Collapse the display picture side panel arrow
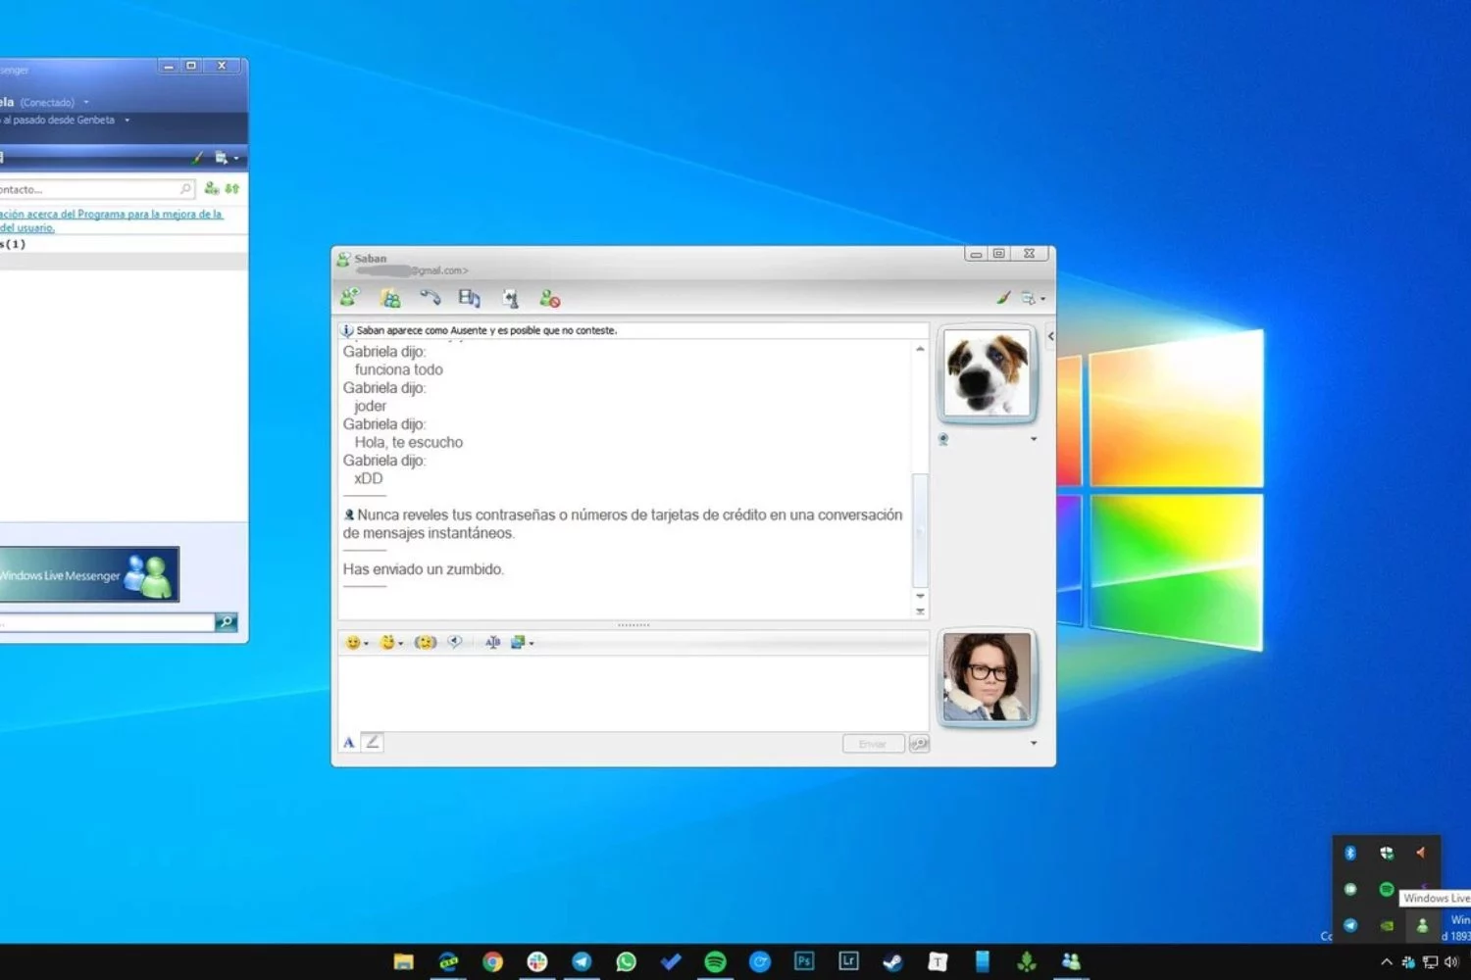The height and width of the screenshot is (980, 1471). tap(1050, 336)
